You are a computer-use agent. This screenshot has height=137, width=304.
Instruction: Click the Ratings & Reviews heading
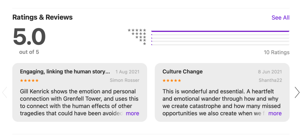pyautogui.click(x=42, y=17)
